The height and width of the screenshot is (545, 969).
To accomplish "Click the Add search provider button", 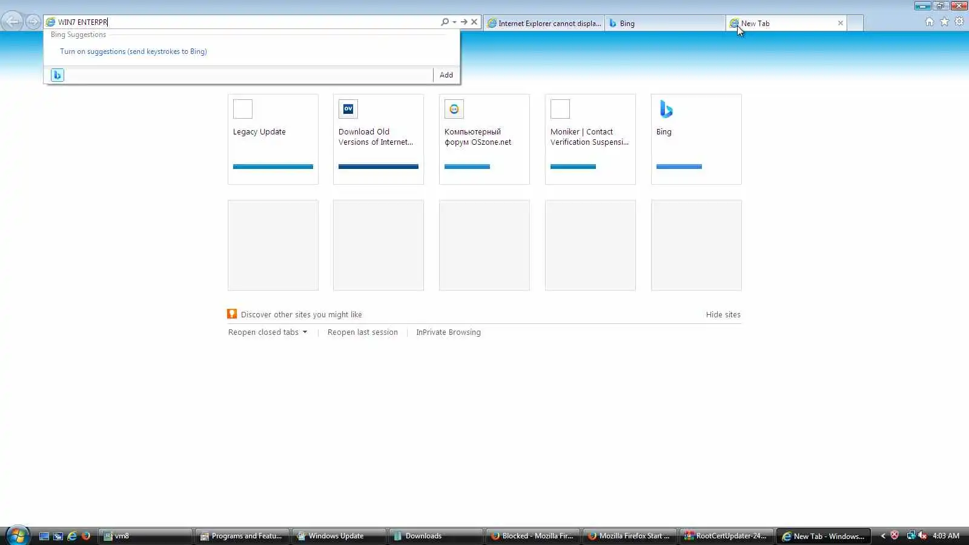I will 446,75.
